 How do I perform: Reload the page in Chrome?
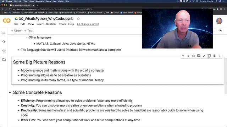10,9
